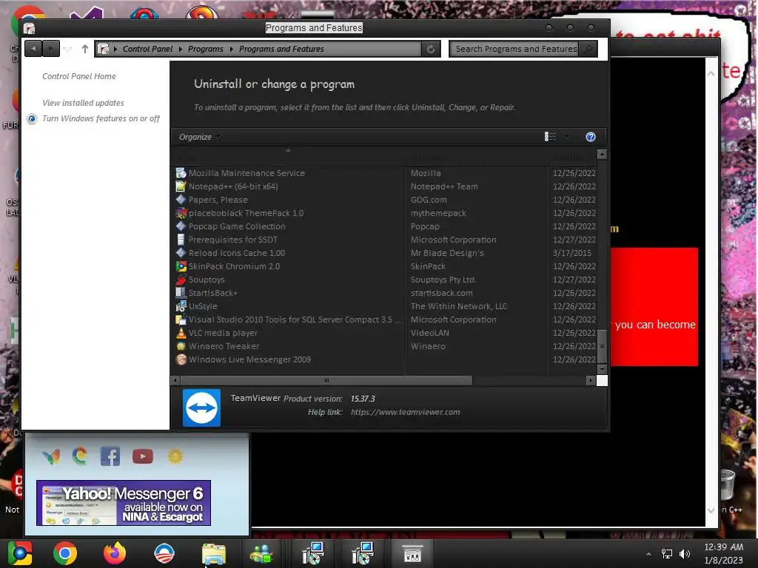Open recent locations dropdown beside Forward arrow
The width and height of the screenshot is (758, 568).
point(67,49)
